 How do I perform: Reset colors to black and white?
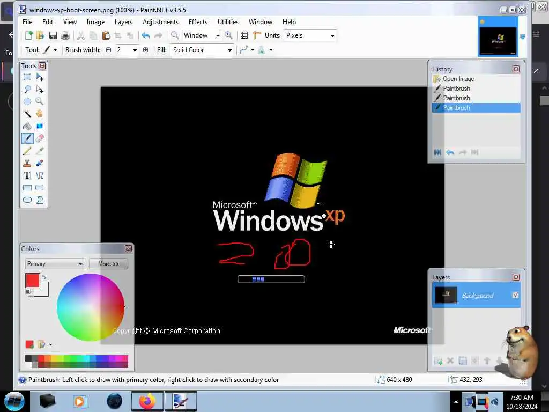pyautogui.click(x=28, y=291)
